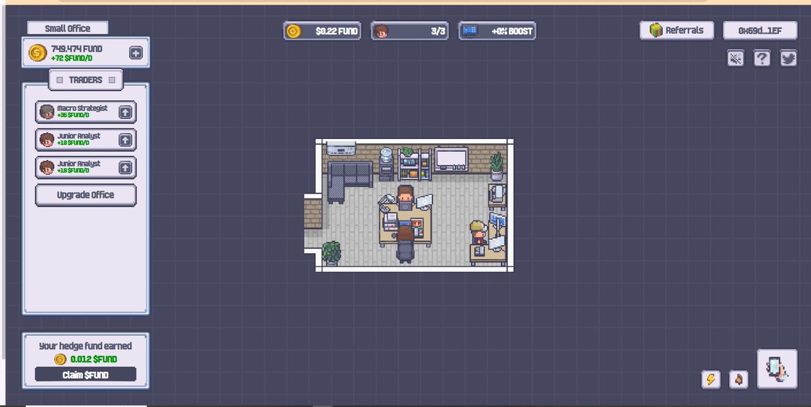Claim $FUND earnings
This screenshot has height=407, width=811.
click(86, 375)
